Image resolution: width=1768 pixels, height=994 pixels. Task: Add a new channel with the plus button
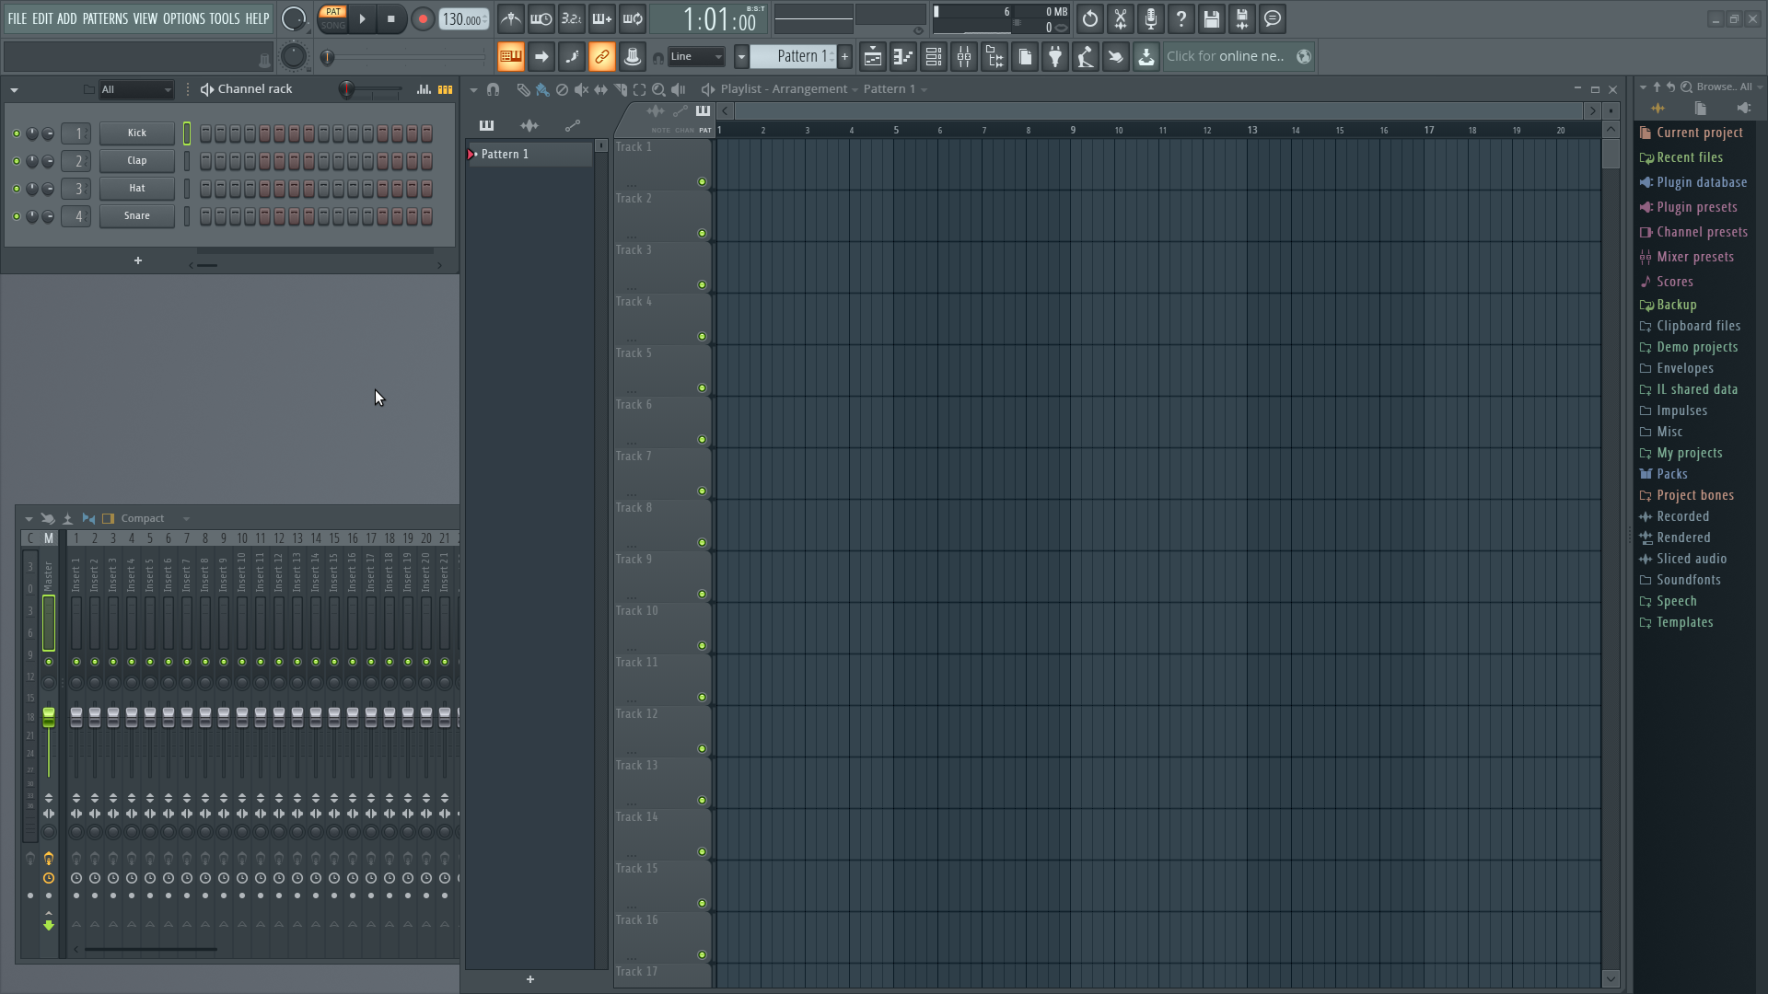[x=137, y=261]
